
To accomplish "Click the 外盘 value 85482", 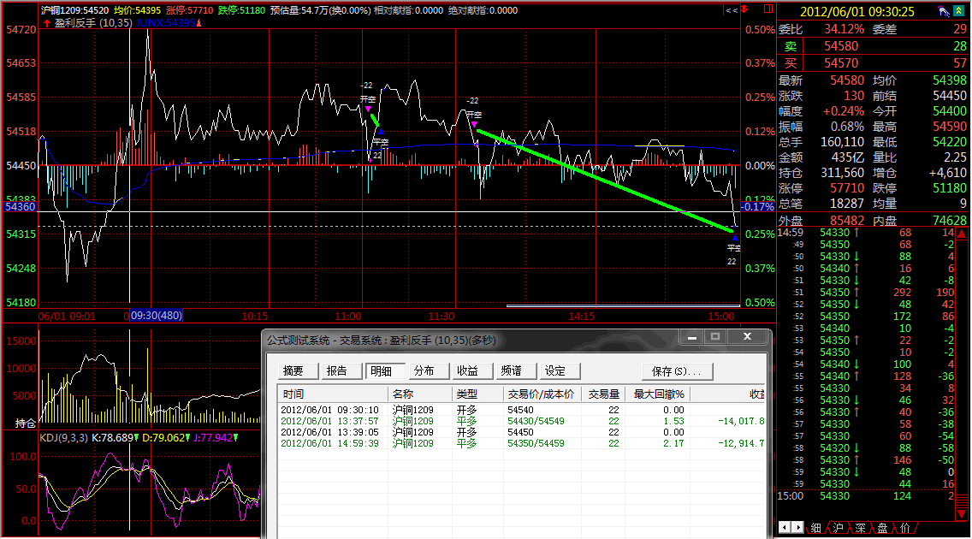I will pyautogui.click(x=847, y=221).
